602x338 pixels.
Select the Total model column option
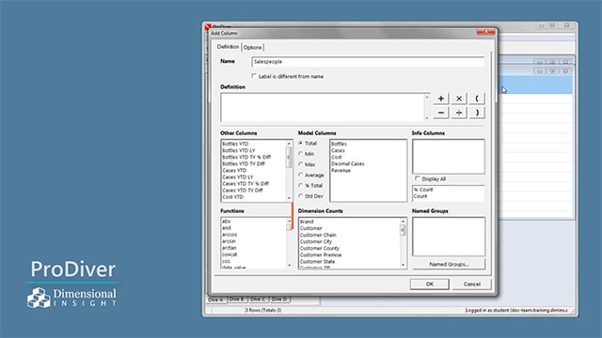(301, 143)
